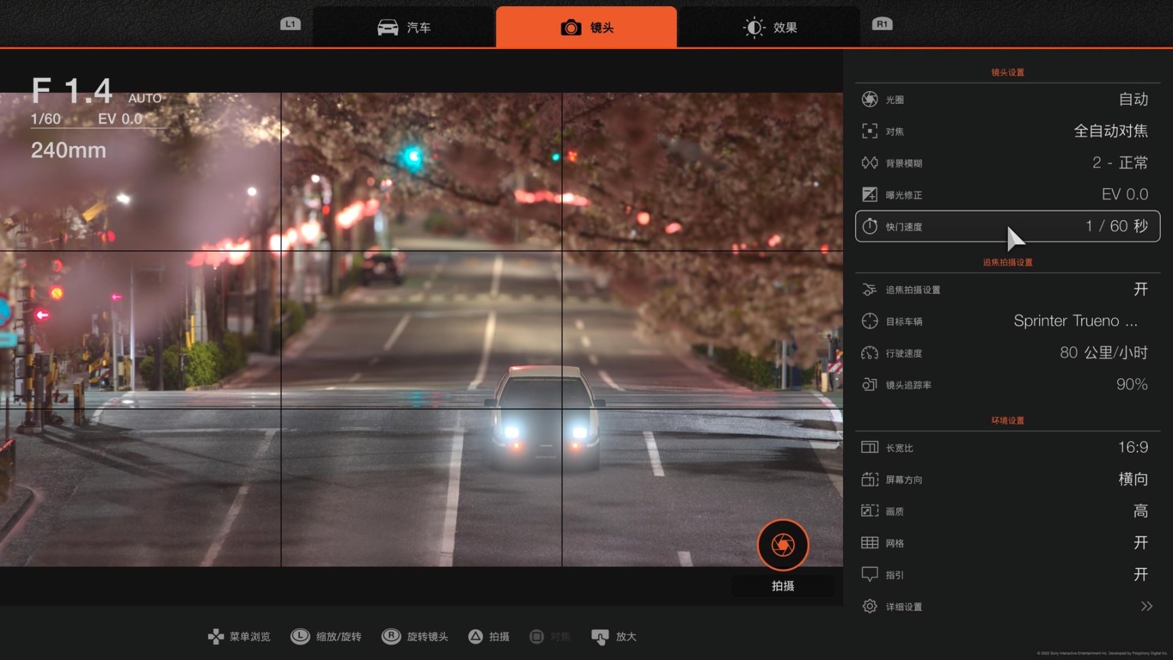Click the R-stick 旋转镜头 hint icon
The width and height of the screenshot is (1173, 660).
391,636
